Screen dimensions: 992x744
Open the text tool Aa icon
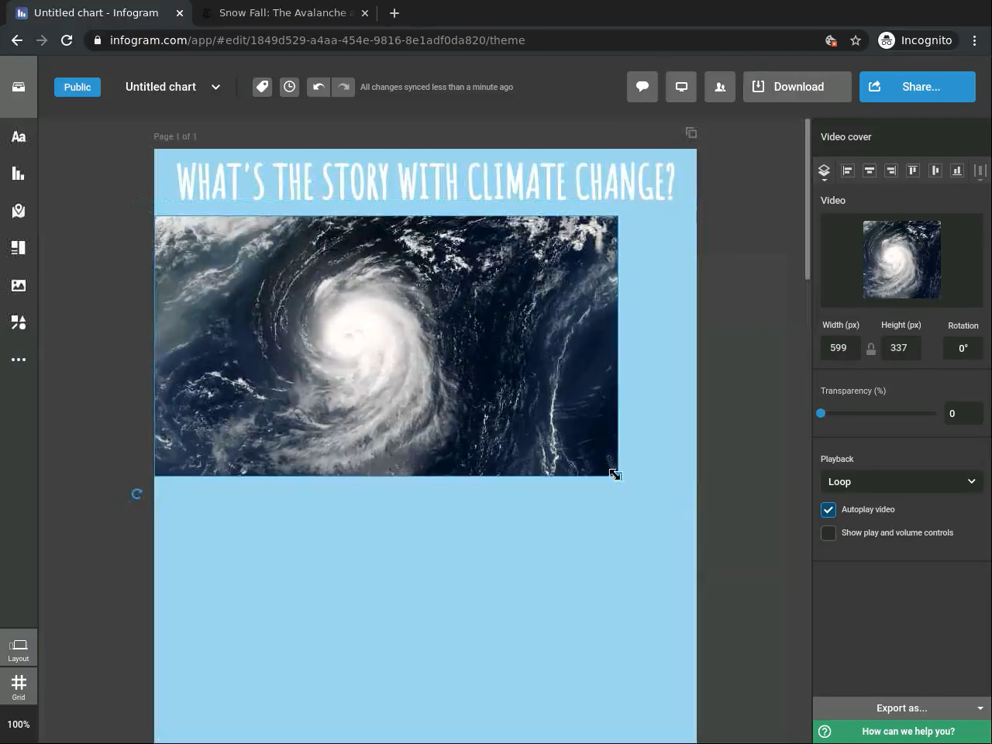[x=19, y=137]
